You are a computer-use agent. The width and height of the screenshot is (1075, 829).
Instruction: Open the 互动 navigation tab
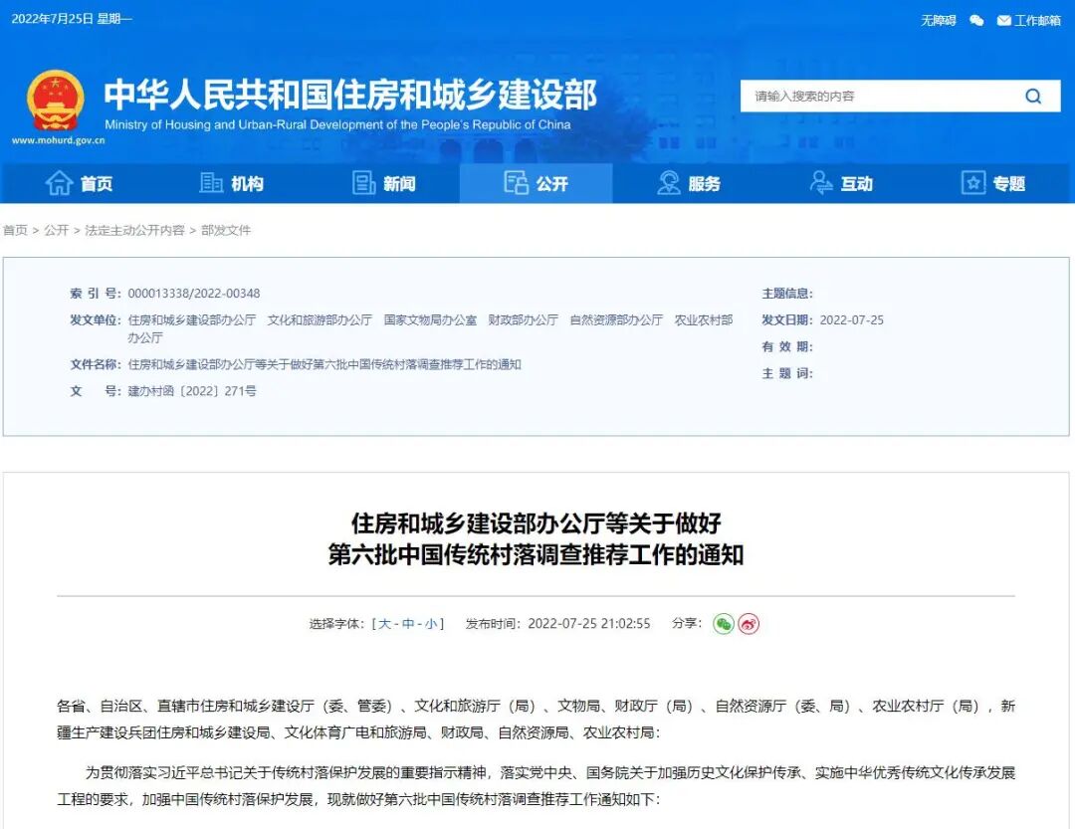(x=842, y=183)
